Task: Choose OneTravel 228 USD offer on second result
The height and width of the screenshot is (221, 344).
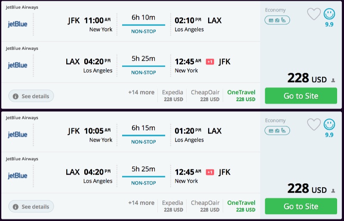Action: [x=241, y=206]
